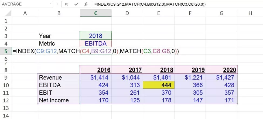Cancel the formula entry with the X icon
The height and width of the screenshot is (119, 263).
66,4
